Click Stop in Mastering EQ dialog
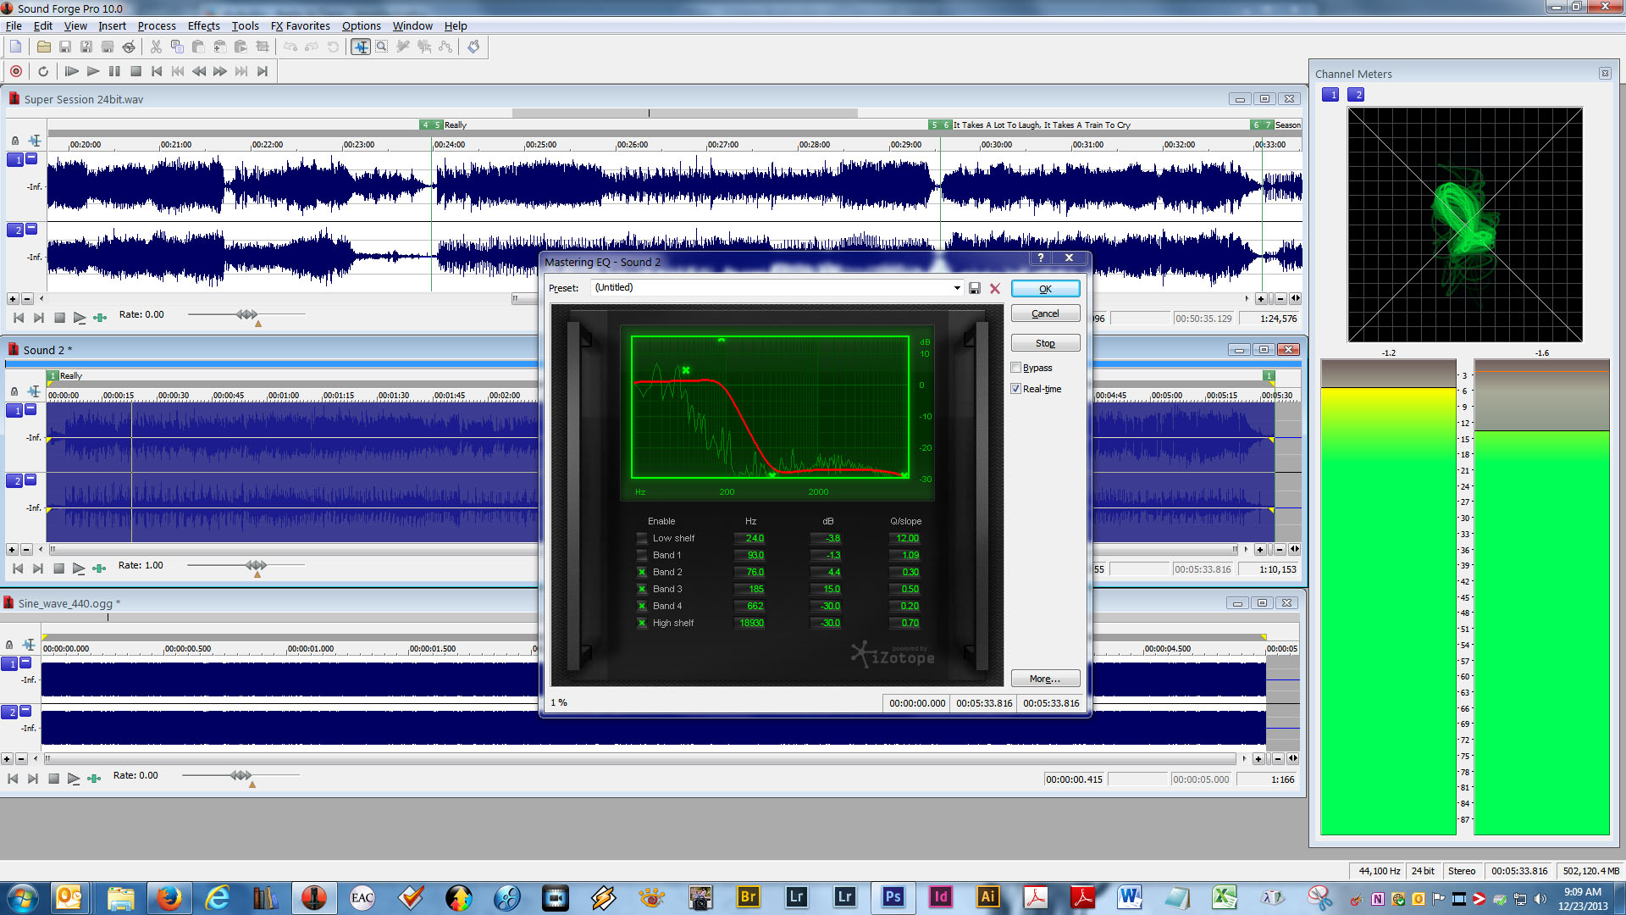 click(1045, 343)
